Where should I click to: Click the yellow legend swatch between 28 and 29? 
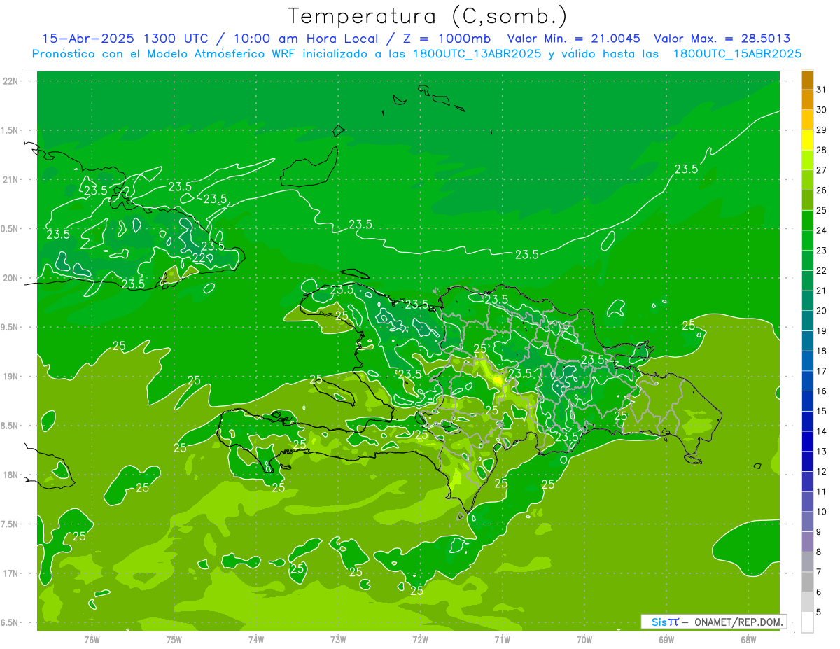(x=807, y=140)
